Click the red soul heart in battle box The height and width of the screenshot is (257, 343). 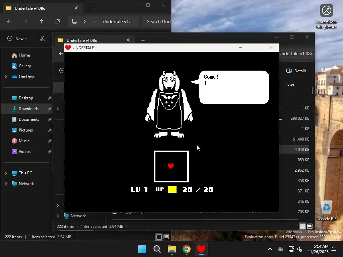click(x=171, y=166)
